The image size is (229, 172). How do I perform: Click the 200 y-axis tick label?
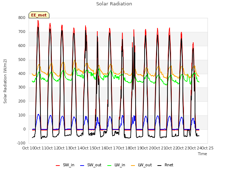(22, 101)
